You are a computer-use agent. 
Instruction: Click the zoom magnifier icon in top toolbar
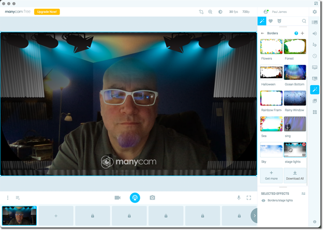tap(210, 11)
